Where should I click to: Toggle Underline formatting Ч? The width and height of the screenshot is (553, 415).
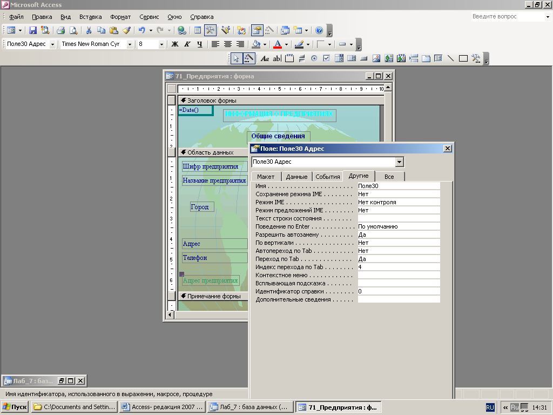coord(200,44)
